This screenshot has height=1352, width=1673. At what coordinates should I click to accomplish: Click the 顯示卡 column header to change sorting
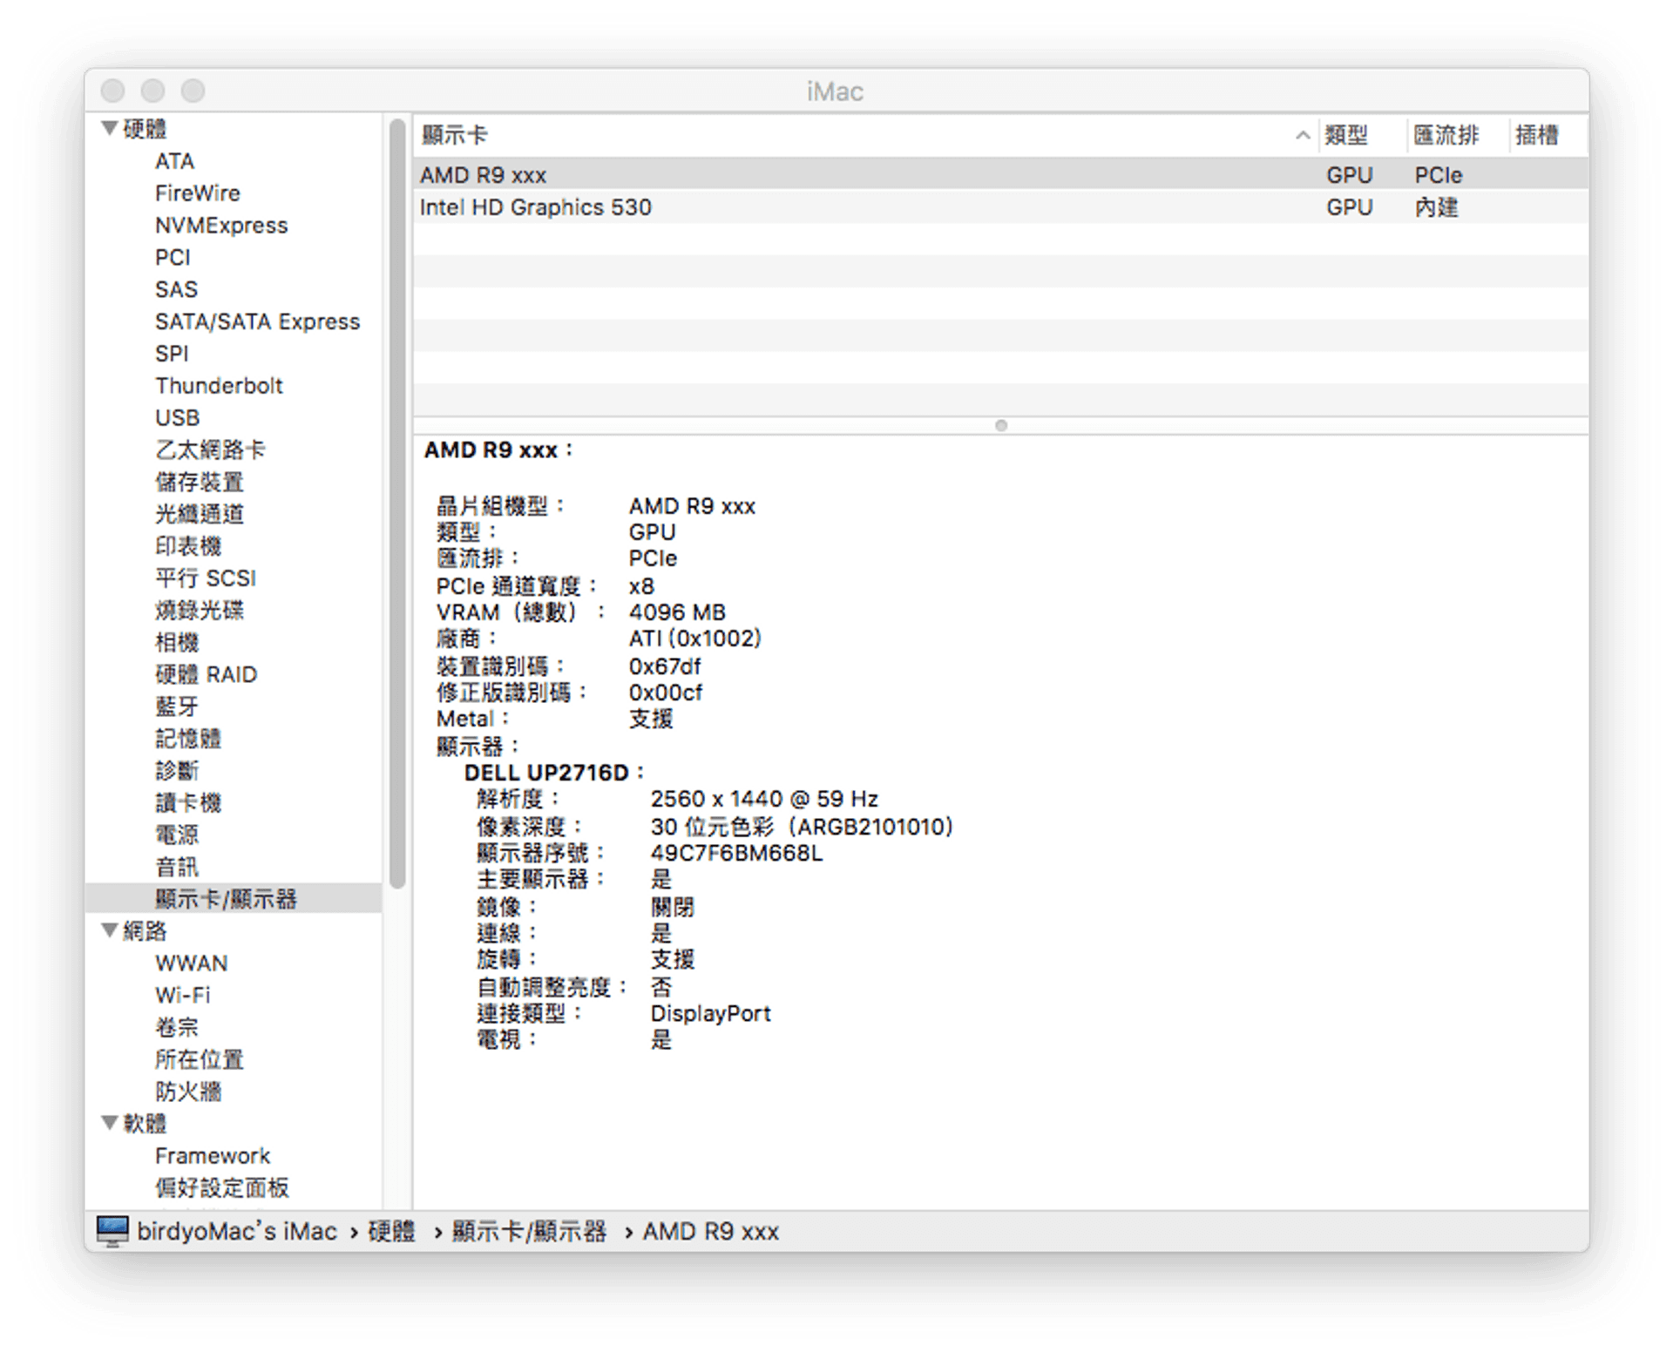(453, 135)
